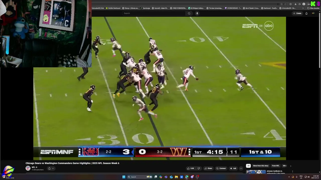Open Disney+ Movies bookmark

(130, 8)
